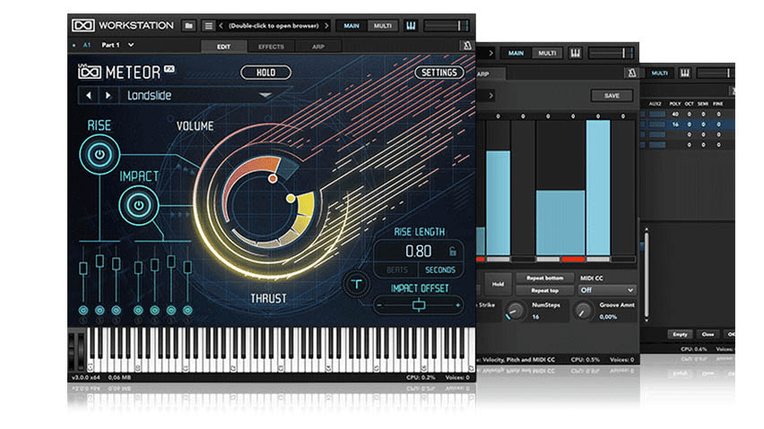Select next Meteor preset with the right triangle arrow
The image size is (764, 429).
coord(109,95)
